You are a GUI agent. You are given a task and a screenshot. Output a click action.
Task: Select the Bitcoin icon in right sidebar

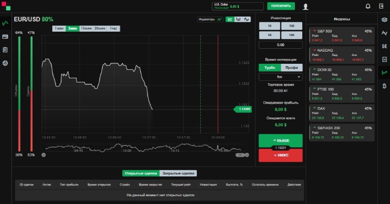(384, 86)
